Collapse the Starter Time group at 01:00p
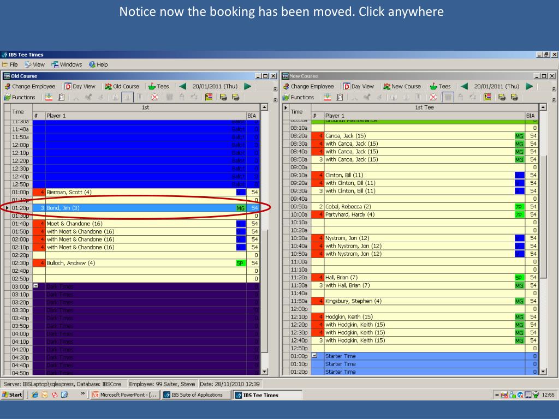The height and width of the screenshot is (419, 559). (x=314, y=356)
